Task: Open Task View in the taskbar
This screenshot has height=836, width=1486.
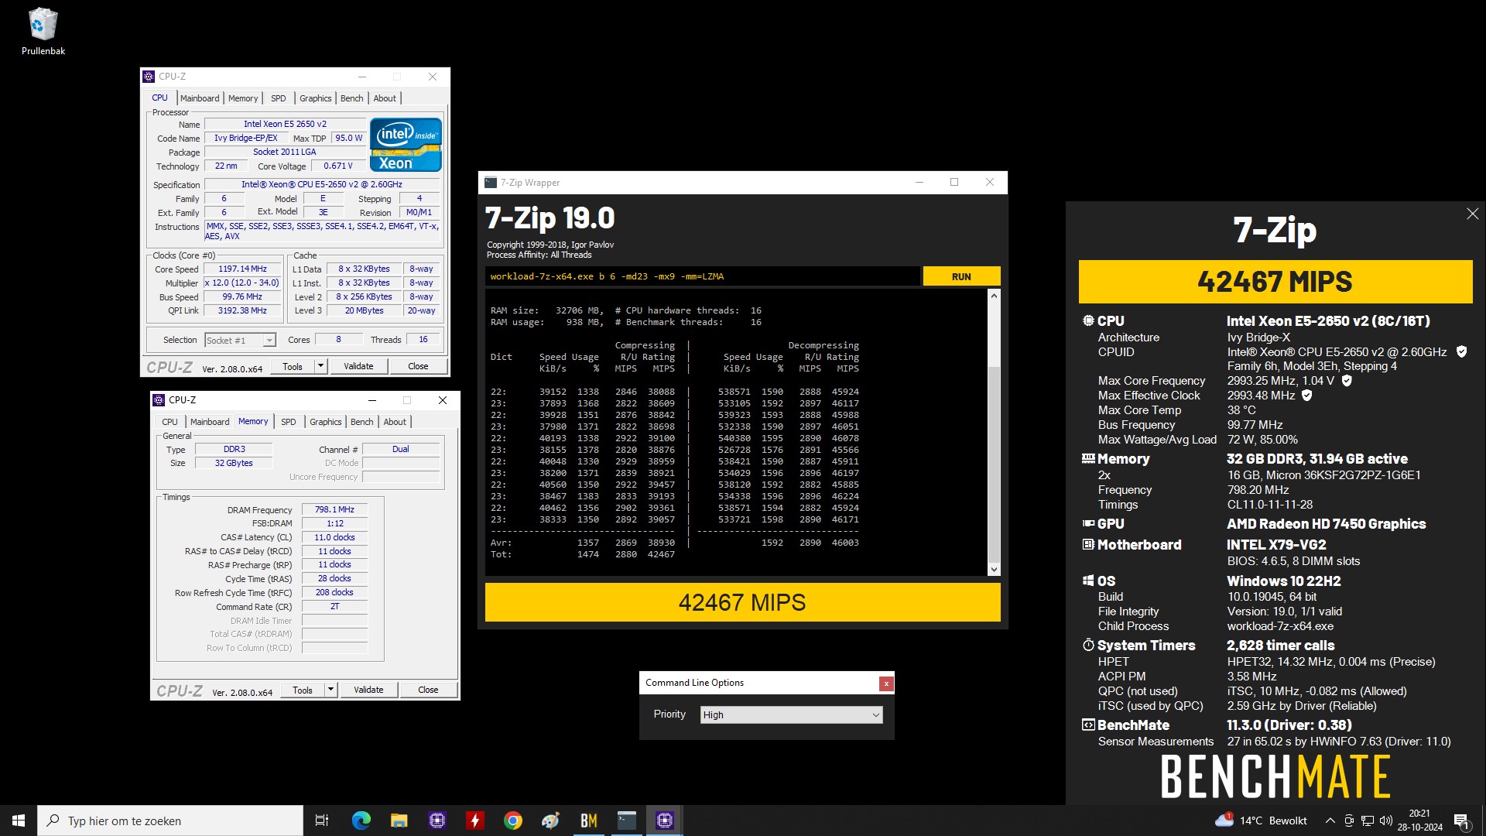Action: pos(322,821)
